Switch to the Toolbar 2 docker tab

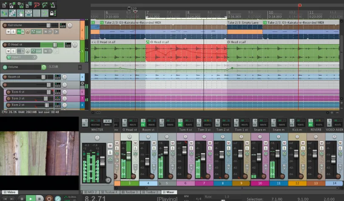pos(150,192)
